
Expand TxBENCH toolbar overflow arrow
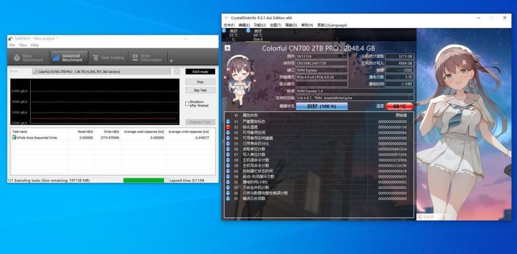(x=171, y=61)
